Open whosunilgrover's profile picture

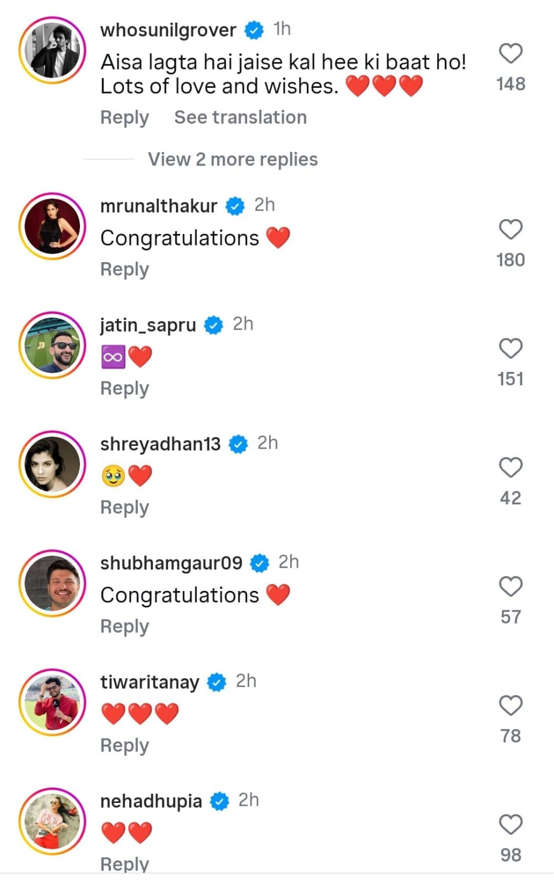52,50
